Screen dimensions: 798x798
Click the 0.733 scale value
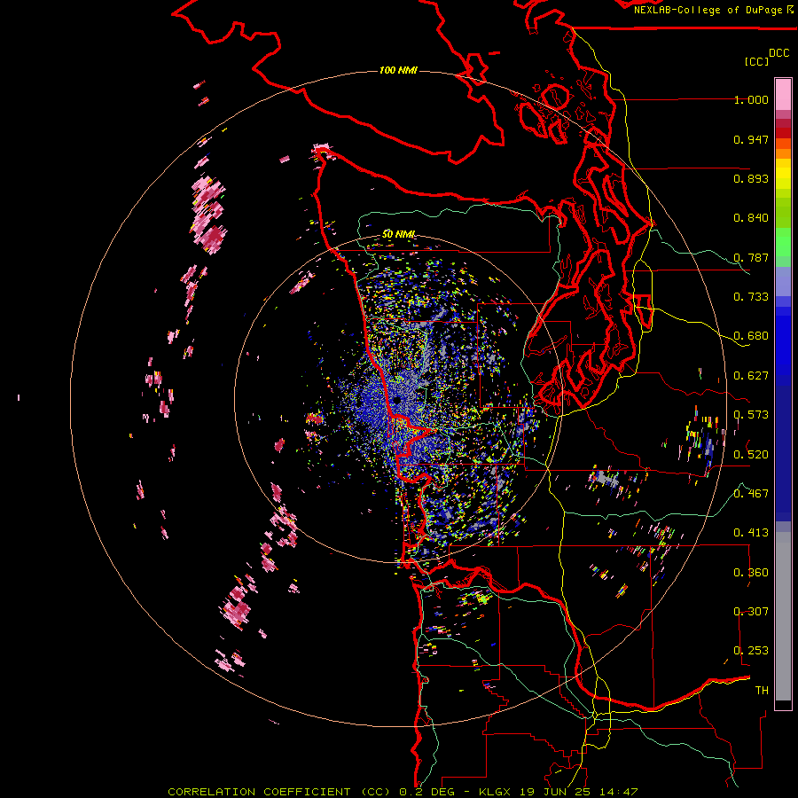click(x=751, y=297)
